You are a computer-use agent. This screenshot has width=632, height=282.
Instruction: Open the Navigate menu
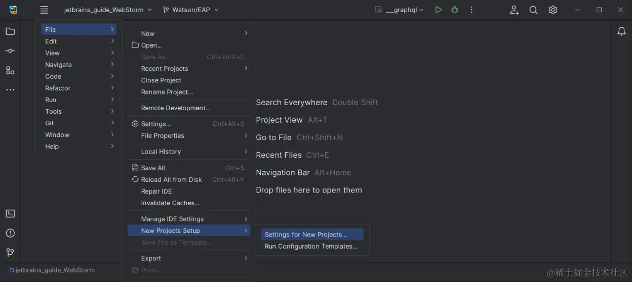click(x=79, y=64)
